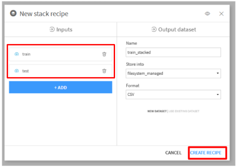Open the Store into filesystem_managed dropdown
This screenshot has height=168, width=236.
pos(173,73)
